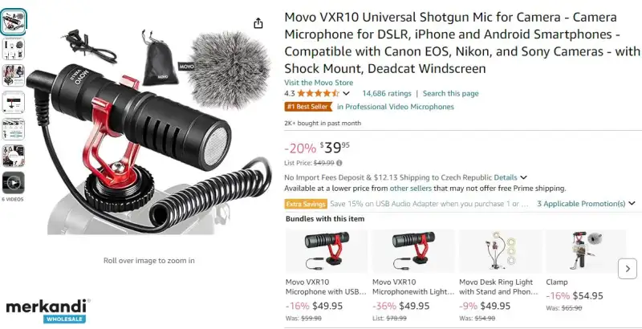Click the share icon above product image
Screen dimensions: 642x329
(x=258, y=23)
